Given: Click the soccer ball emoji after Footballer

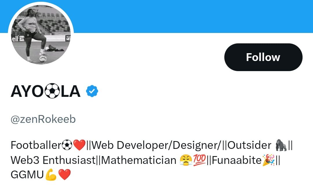Looking at the screenshot, I should [x=67, y=145].
